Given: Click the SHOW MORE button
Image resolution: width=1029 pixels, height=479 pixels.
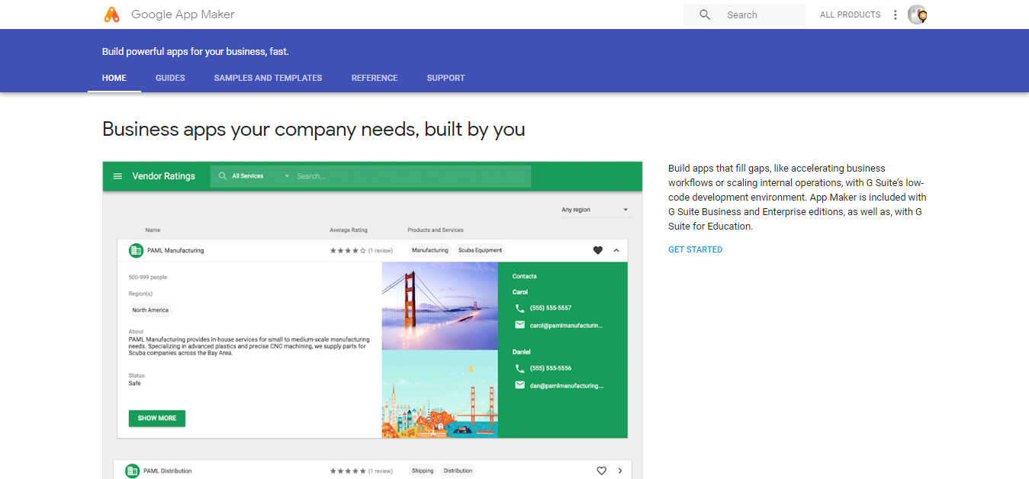Looking at the screenshot, I should [x=157, y=418].
